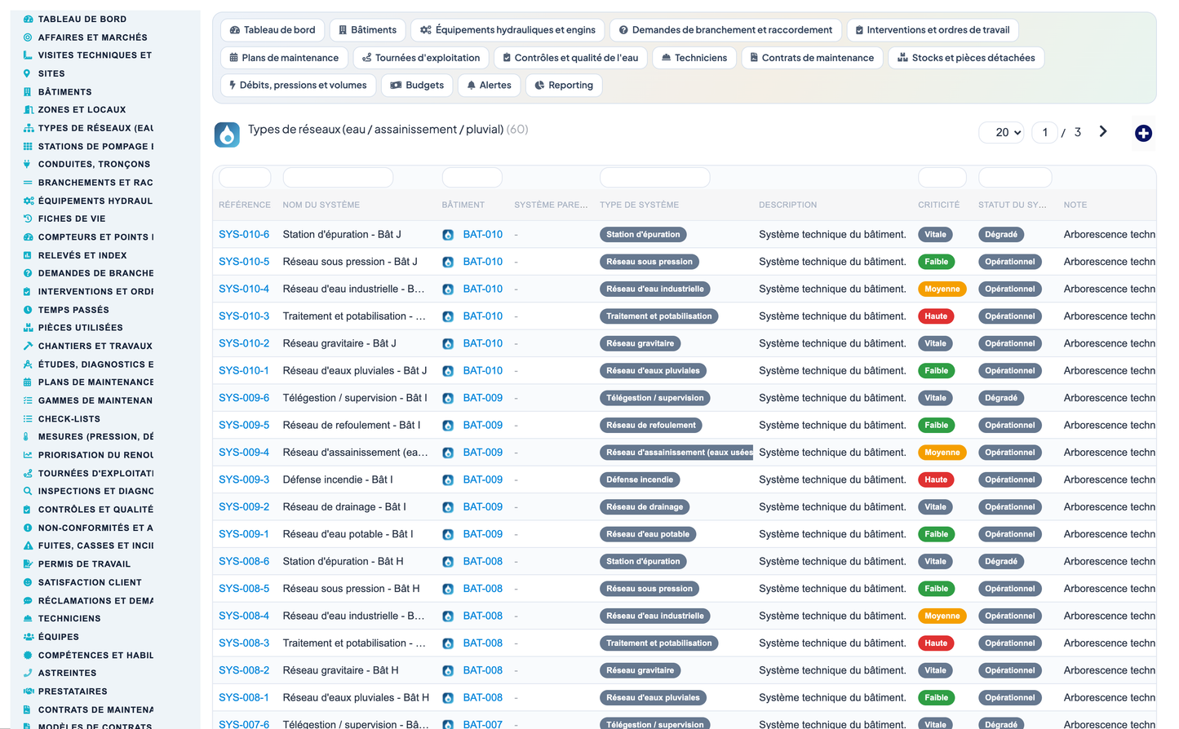Click the orange Moyenne badge in SYS-010-4 row
The image size is (1179, 729).
942,289
